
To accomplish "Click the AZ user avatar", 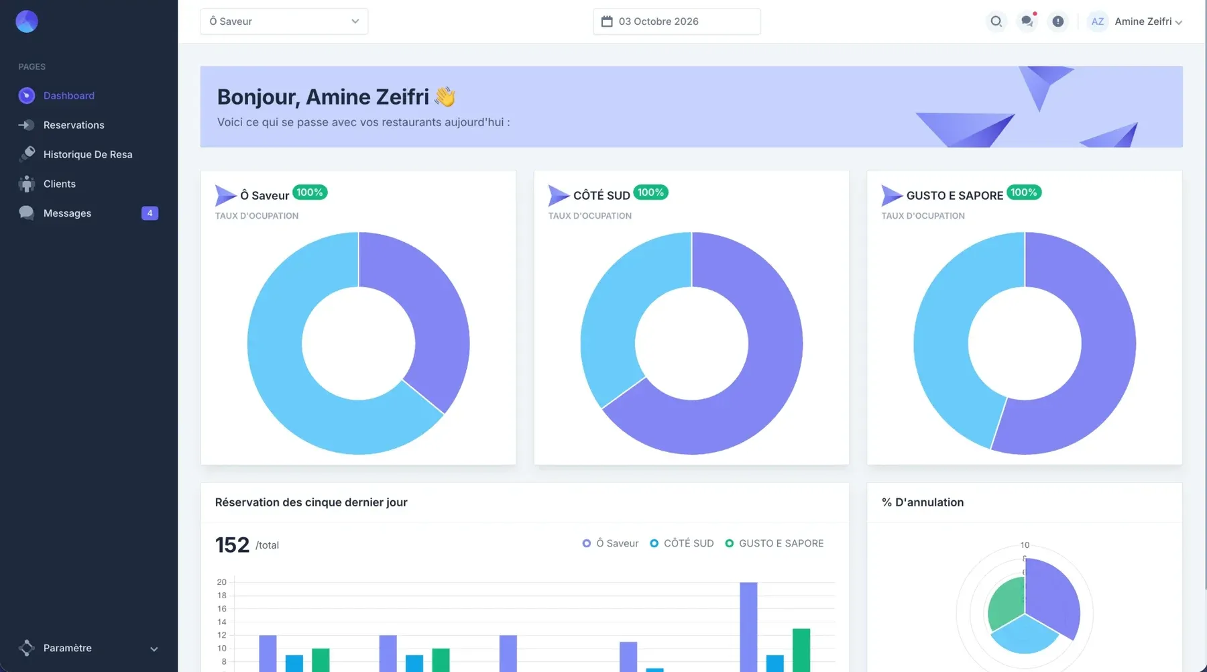I will (x=1098, y=21).
